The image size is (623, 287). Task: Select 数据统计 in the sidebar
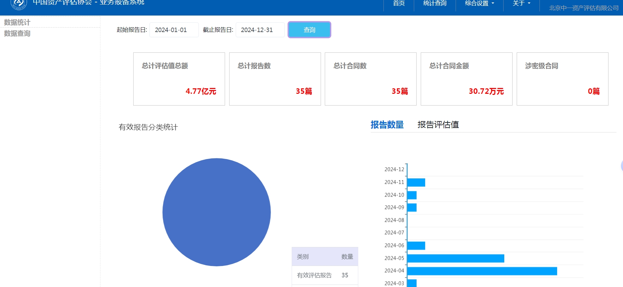click(x=17, y=22)
